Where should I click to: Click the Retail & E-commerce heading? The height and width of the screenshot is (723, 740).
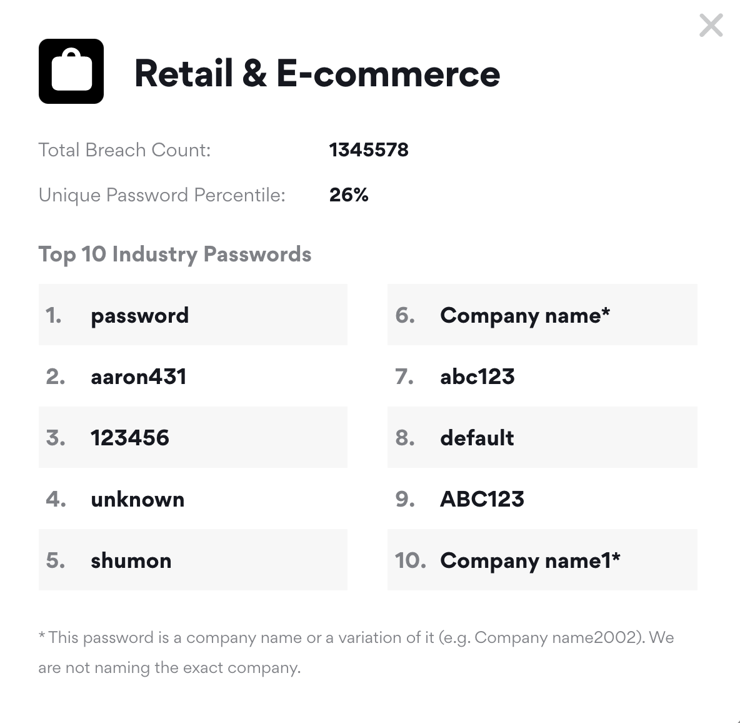pyautogui.click(x=317, y=73)
